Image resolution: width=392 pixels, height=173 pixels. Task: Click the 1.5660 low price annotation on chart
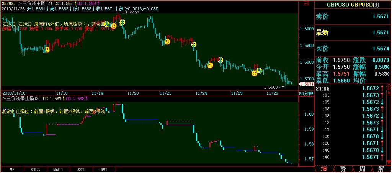pos(271,87)
